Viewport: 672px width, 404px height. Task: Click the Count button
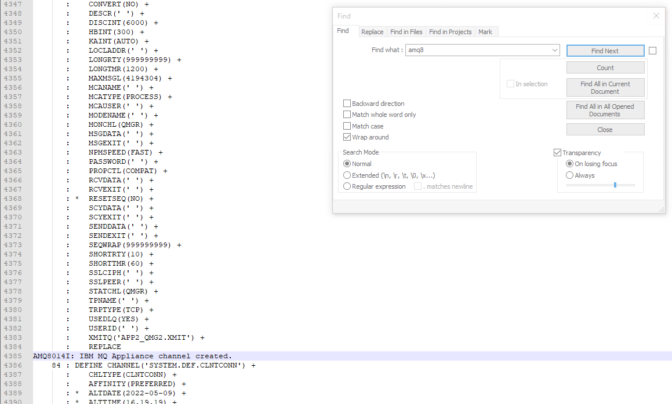605,68
